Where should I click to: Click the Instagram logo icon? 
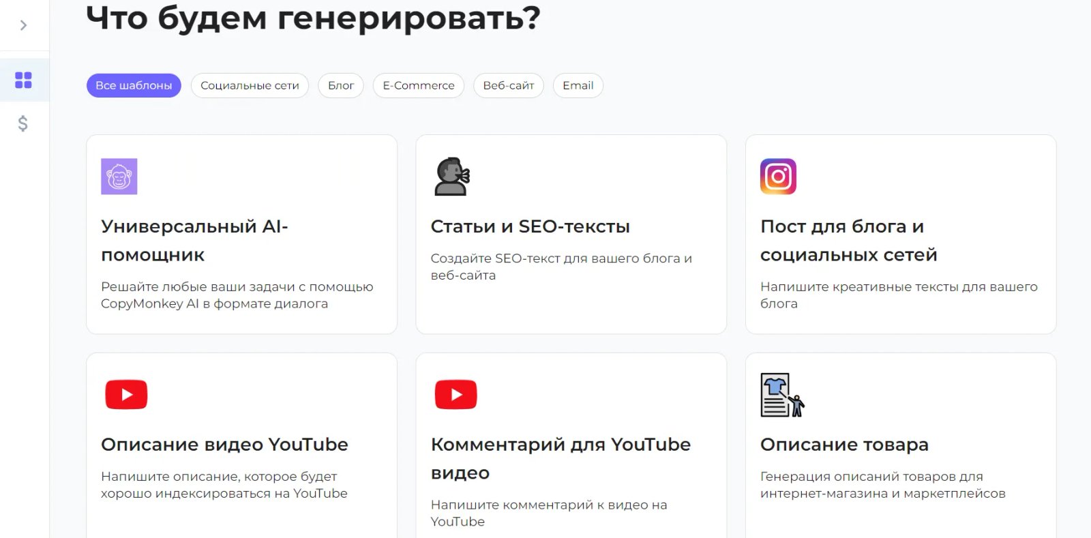[x=778, y=177]
